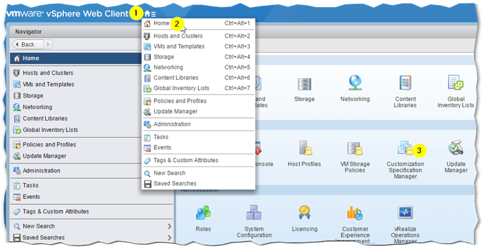Open the home menu icon in the header

(x=150, y=14)
